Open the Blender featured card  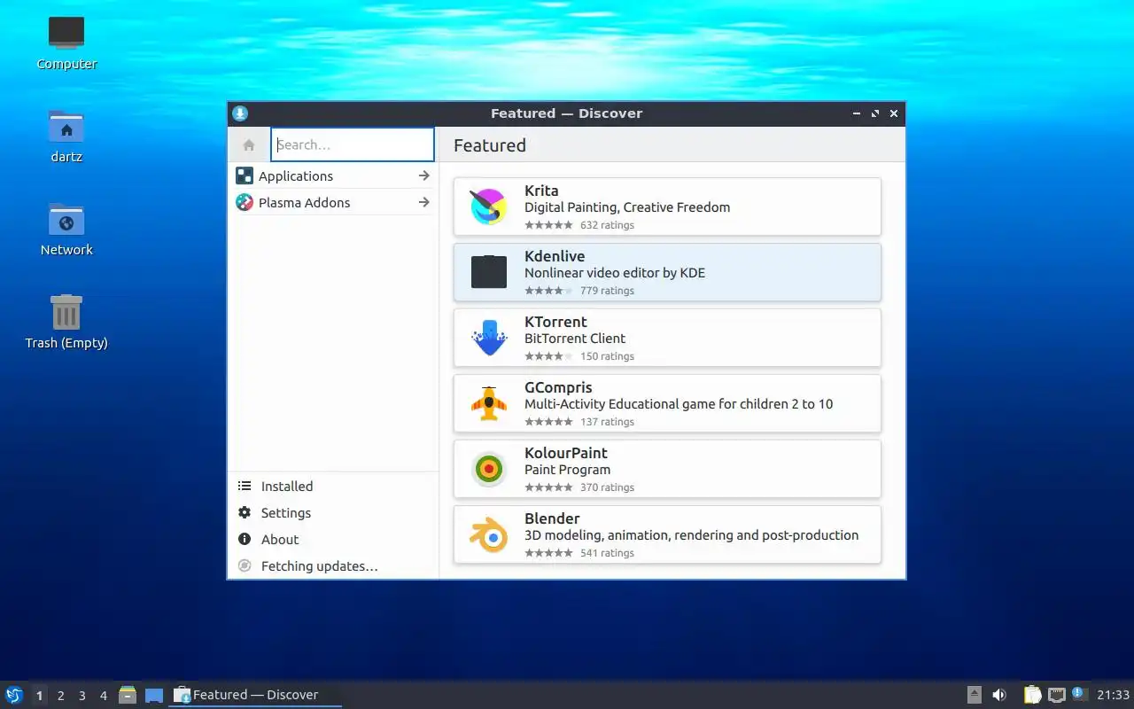667,534
